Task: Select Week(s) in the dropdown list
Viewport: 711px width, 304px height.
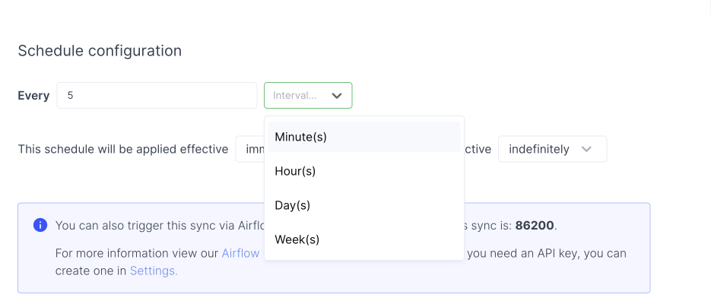Action: tap(364, 239)
